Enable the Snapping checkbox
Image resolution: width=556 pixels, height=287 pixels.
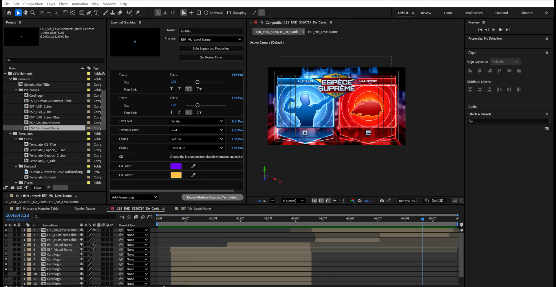click(x=229, y=12)
